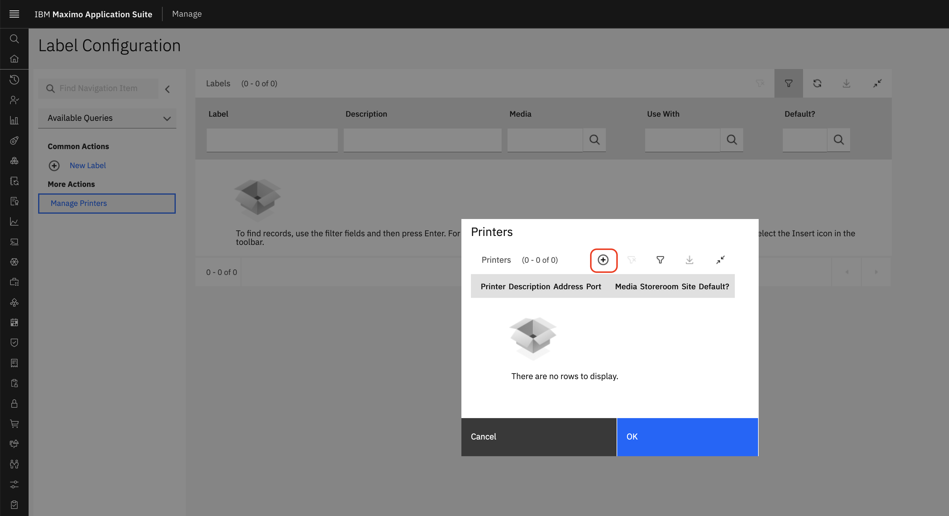Refresh the Labels table
Viewport: 949px width, 516px height.
pos(817,84)
